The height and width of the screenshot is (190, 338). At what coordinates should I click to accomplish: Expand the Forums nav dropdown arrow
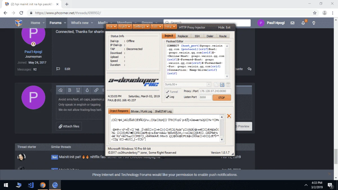click(65, 23)
